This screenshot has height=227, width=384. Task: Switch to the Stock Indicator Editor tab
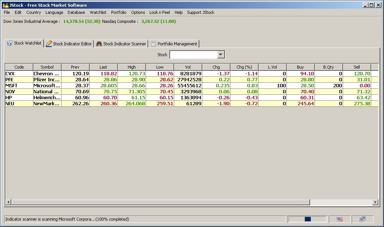[69, 44]
